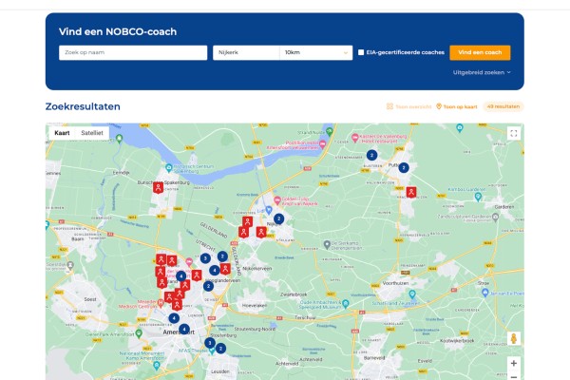Viewport: 570px width, 380px height.
Task: Click the cluster of 3 near Leusden
Action: click(209, 343)
